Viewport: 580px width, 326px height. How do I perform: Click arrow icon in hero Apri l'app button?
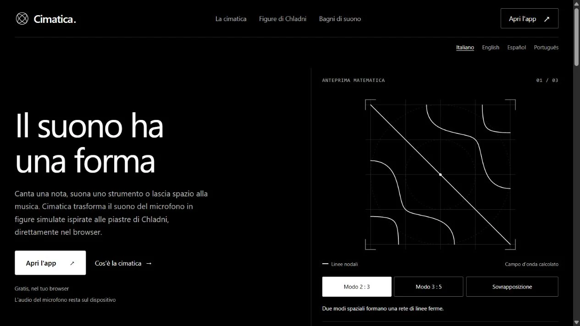(x=72, y=263)
